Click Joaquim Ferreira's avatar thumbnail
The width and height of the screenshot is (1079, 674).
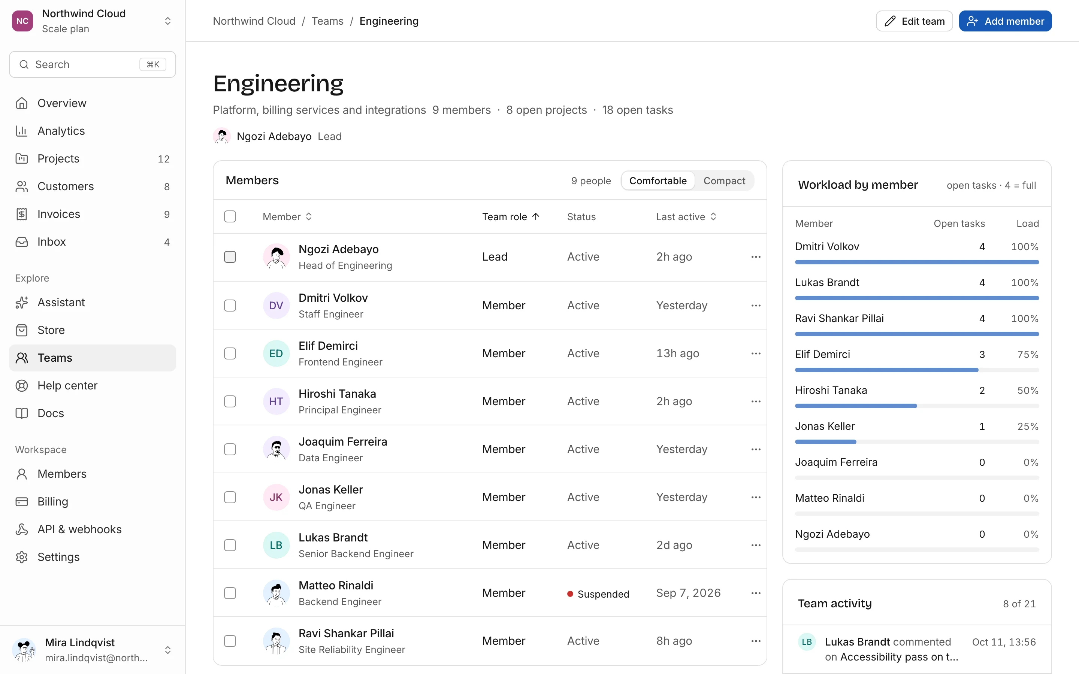pos(276,449)
